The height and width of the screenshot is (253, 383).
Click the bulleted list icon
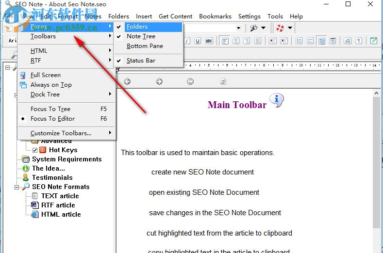point(299,41)
